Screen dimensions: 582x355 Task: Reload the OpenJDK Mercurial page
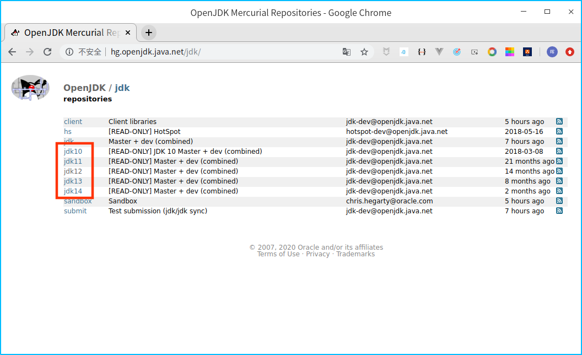coord(47,52)
